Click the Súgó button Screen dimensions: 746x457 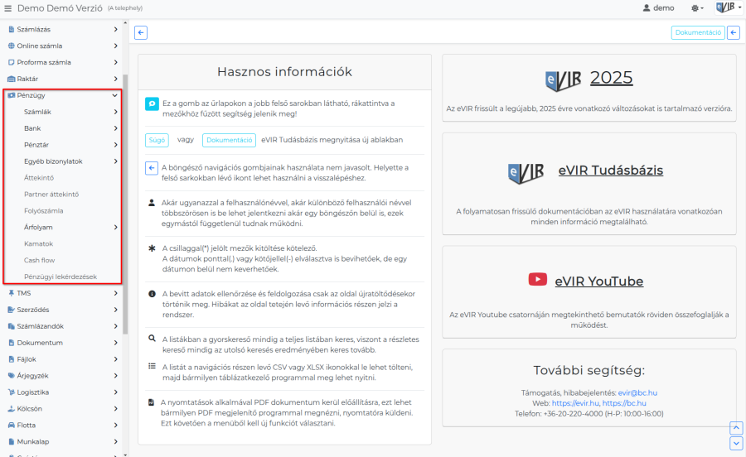[157, 140]
